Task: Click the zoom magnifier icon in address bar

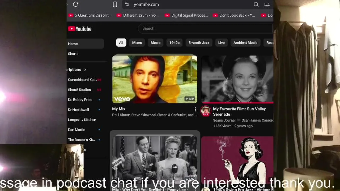Action: (256, 4)
